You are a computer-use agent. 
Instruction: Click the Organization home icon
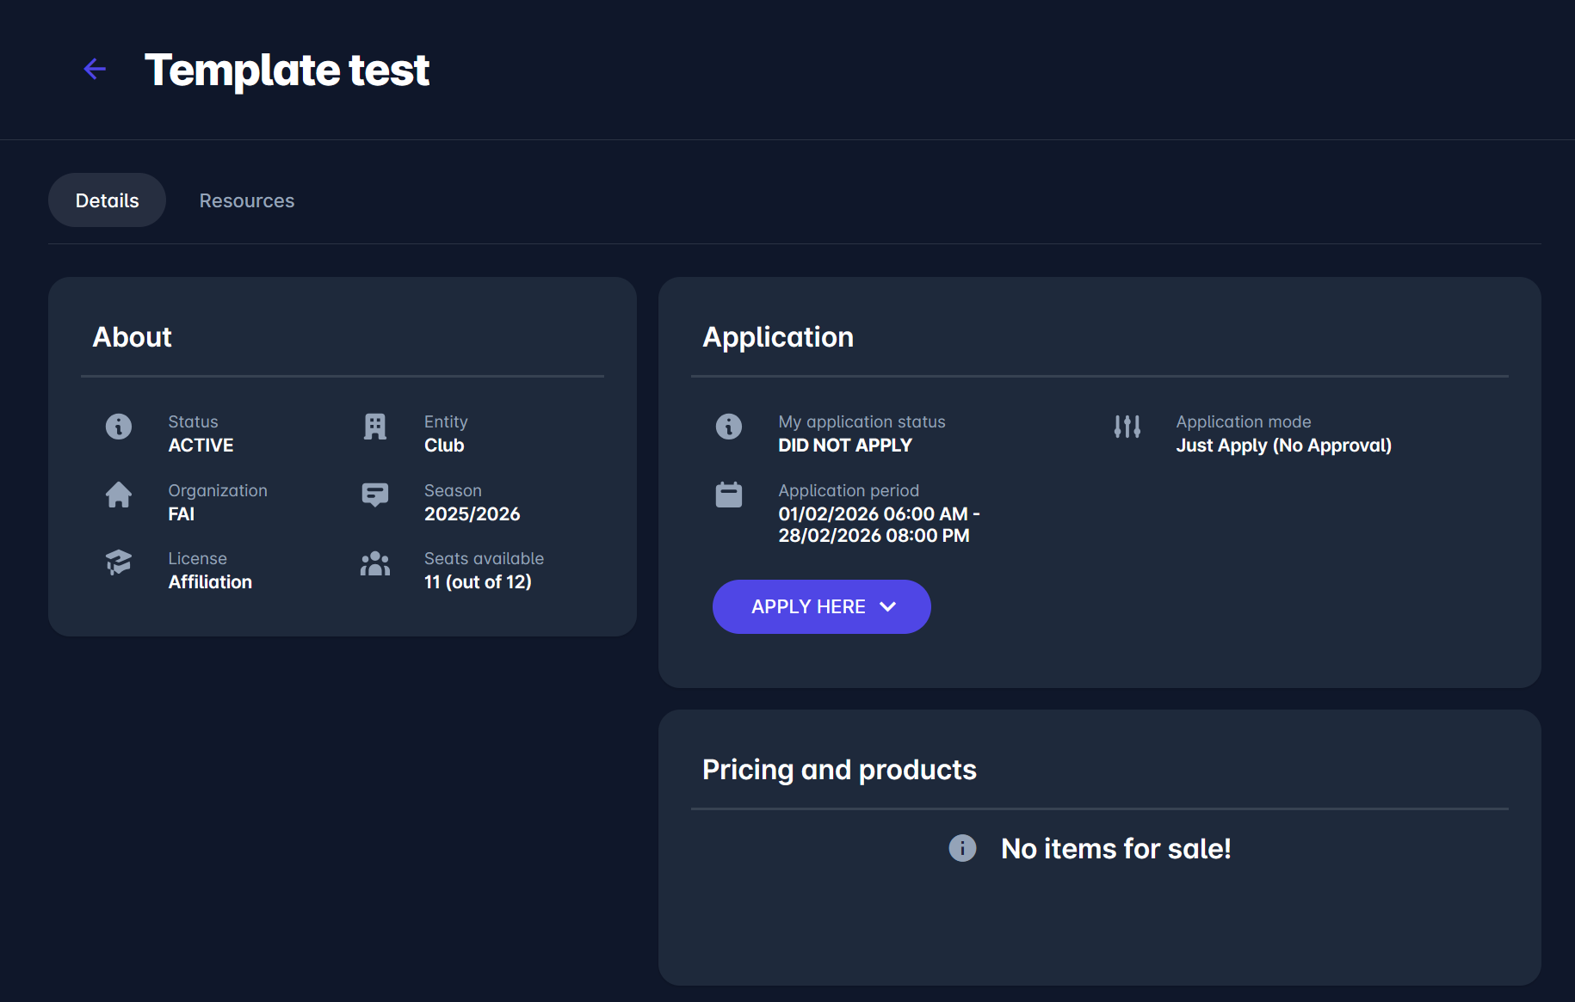coord(119,495)
